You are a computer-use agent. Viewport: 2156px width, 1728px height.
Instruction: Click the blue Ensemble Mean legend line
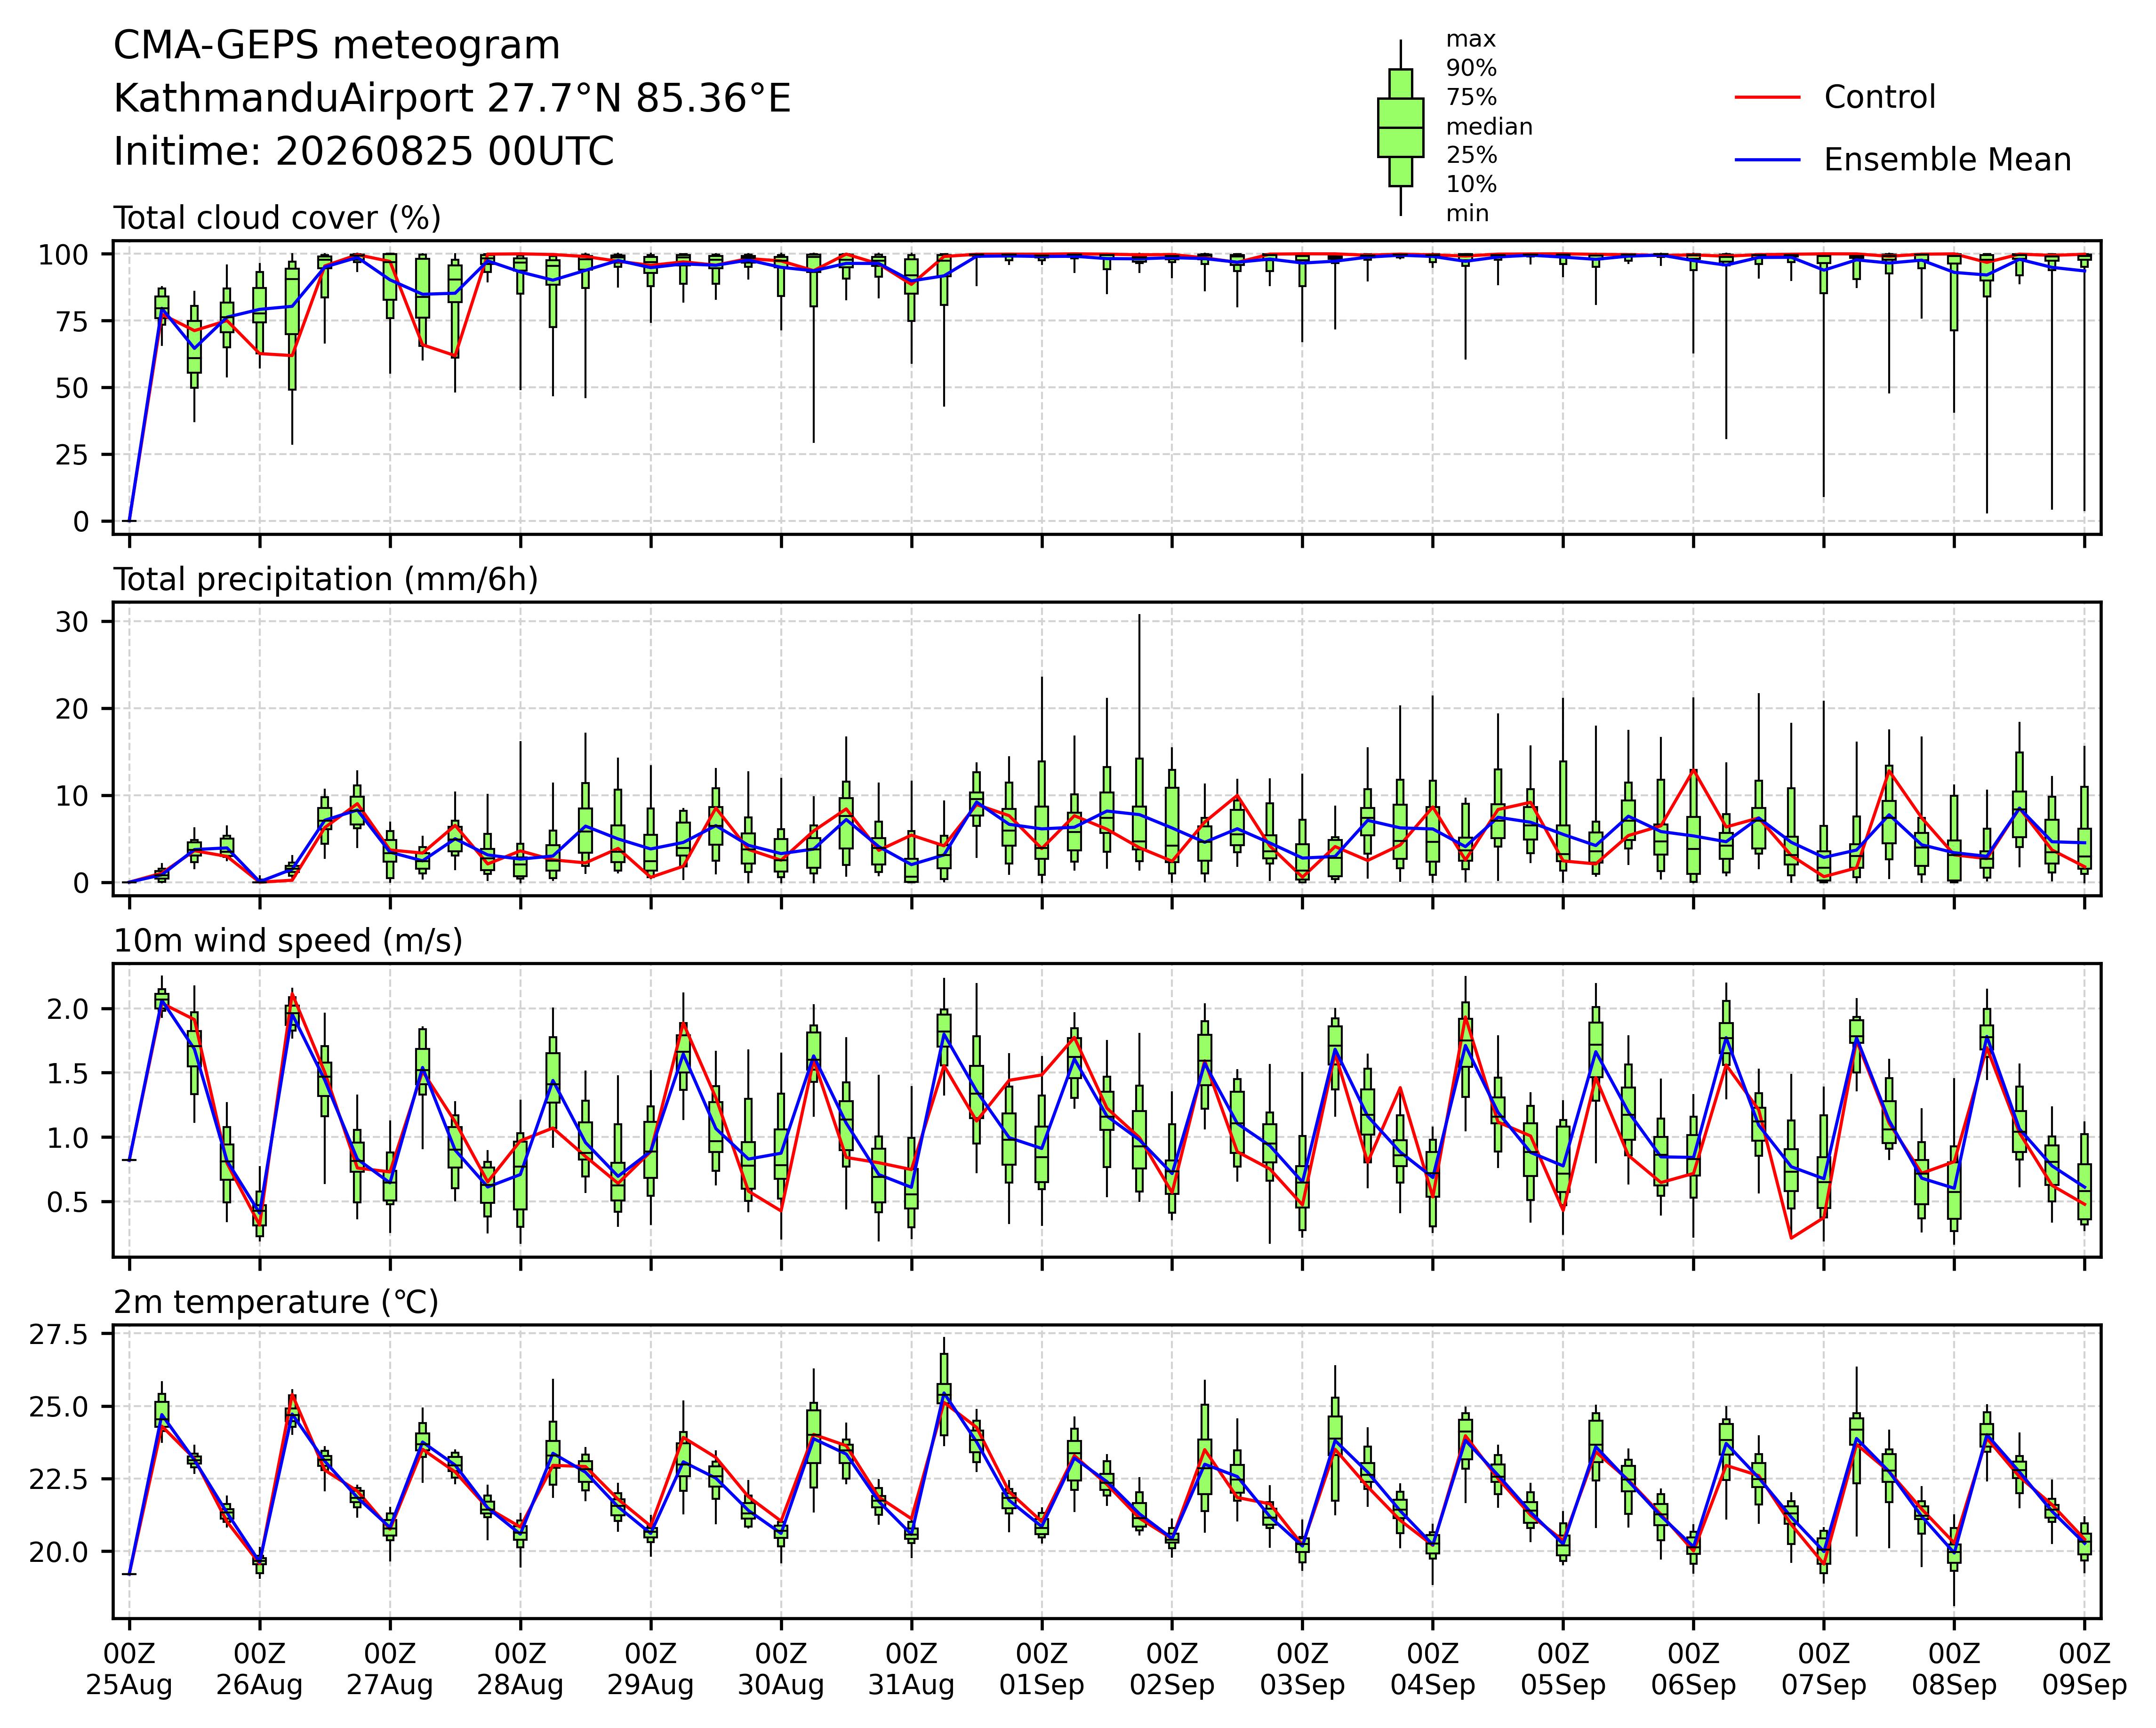pos(1767,160)
